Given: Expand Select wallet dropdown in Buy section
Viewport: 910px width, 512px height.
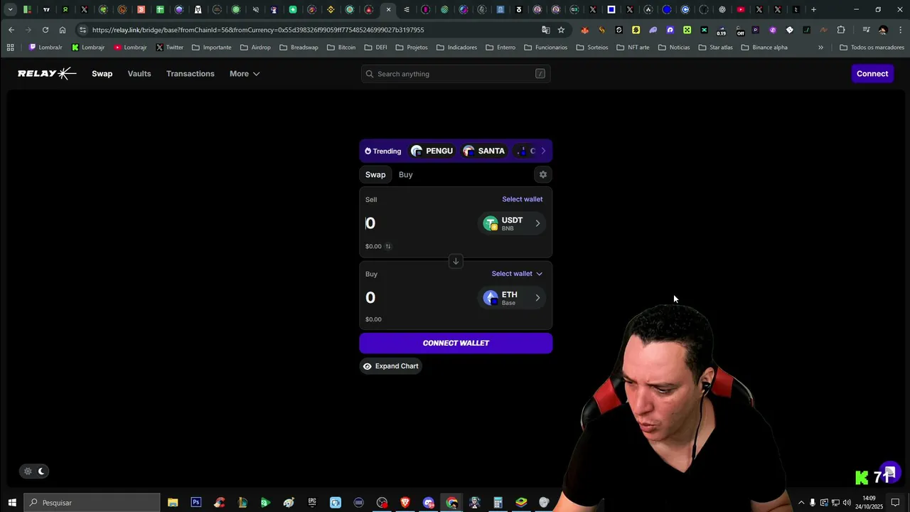Looking at the screenshot, I should [x=517, y=274].
